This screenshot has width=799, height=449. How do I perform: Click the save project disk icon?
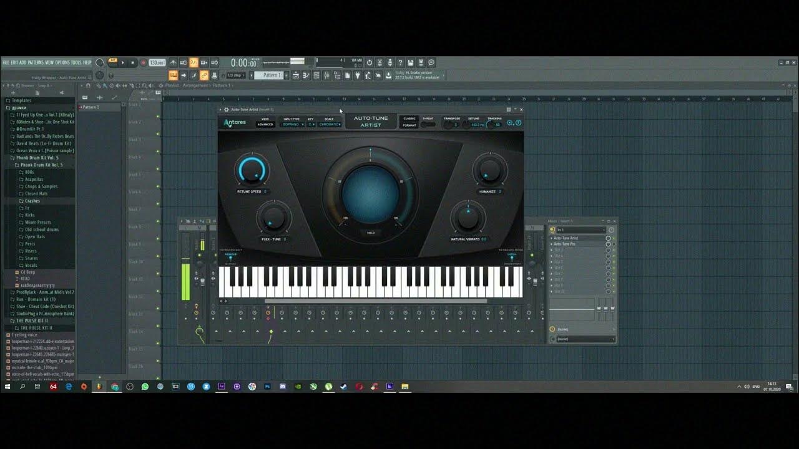(411, 62)
